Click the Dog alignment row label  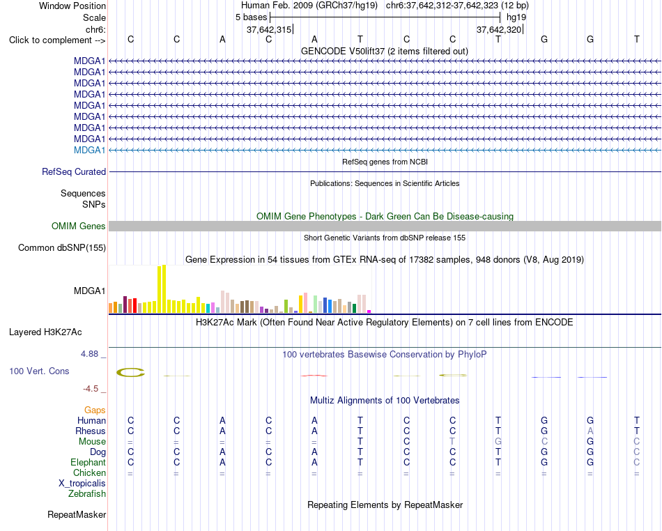click(98, 452)
